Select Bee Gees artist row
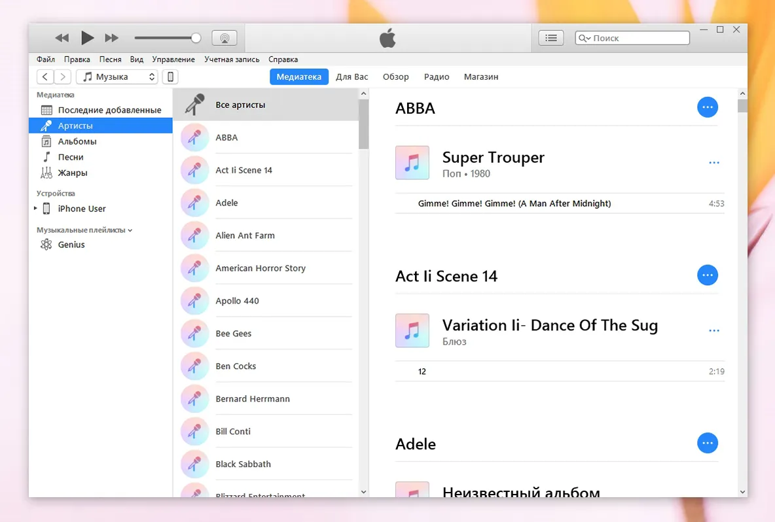The image size is (775, 522). (x=266, y=334)
